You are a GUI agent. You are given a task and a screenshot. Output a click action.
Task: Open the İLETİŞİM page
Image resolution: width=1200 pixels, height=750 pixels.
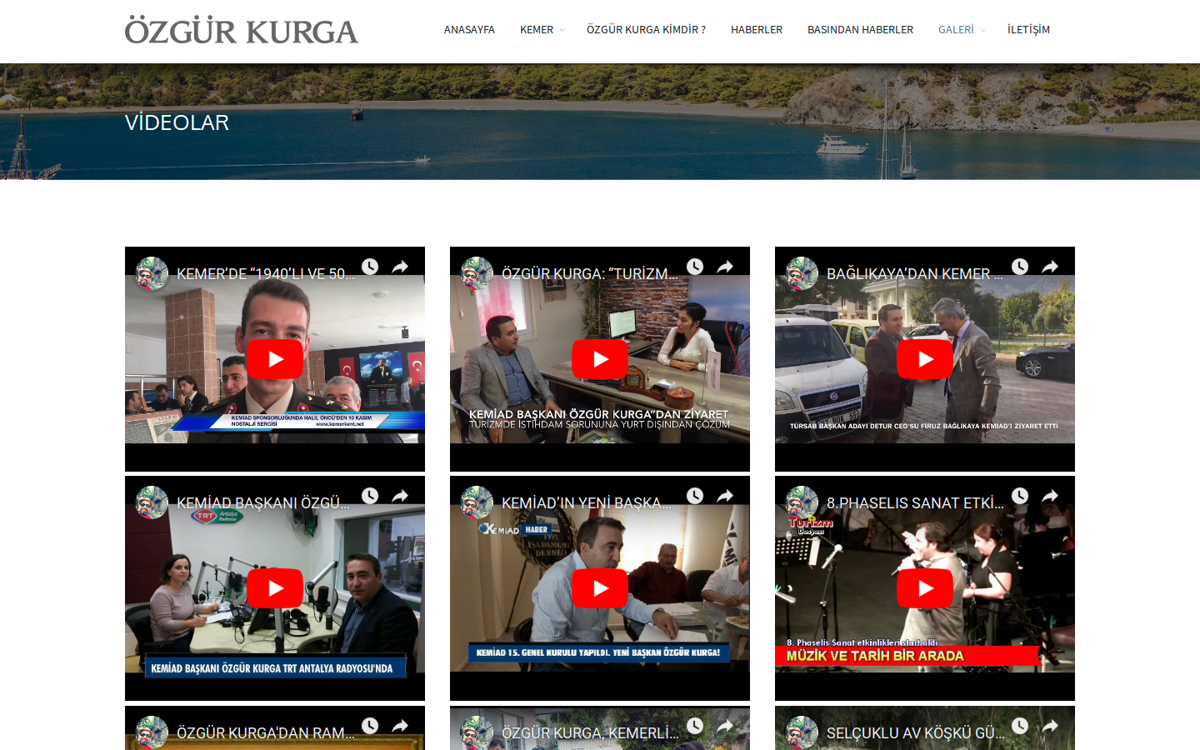[1028, 30]
